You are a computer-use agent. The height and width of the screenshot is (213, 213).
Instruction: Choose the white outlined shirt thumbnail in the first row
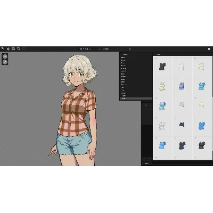(x=182, y=67)
